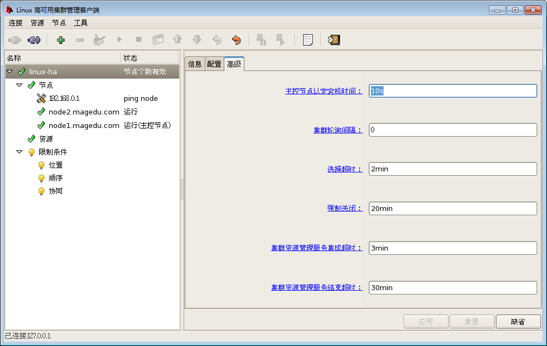Image resolution: width=547 pixels, height=346 pixels.
Task: Collapse the linux-ha tree root
Action: click(x=10, y=72)
